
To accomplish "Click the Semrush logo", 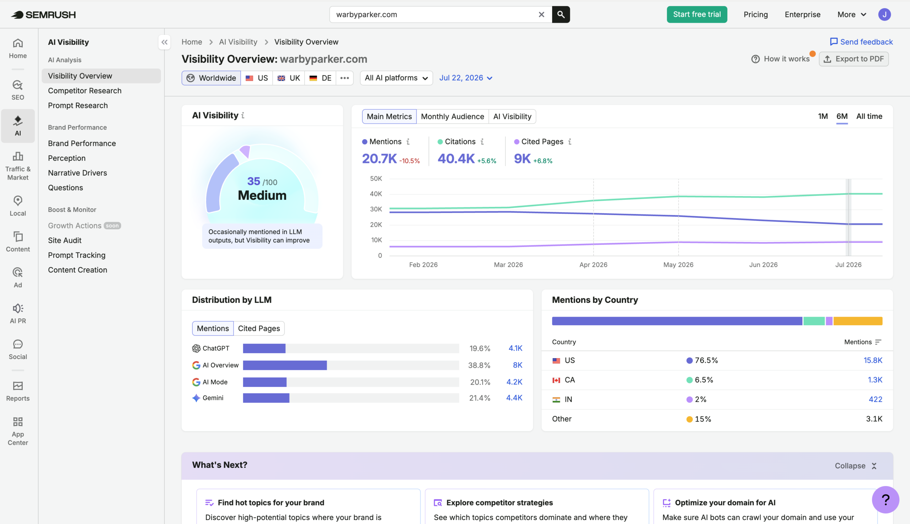I will (x=43, y=15).
